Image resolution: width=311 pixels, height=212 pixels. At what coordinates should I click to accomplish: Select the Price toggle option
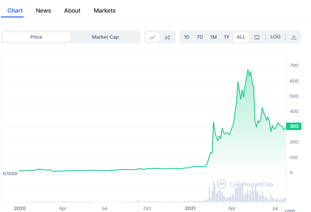coord(36,37)
